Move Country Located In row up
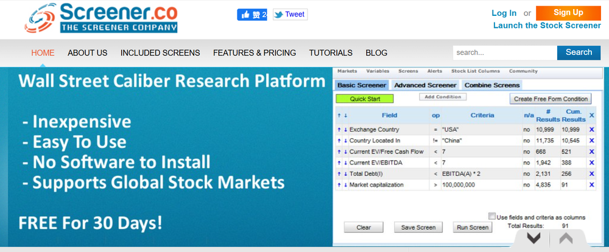Screen dimensions: 609x252 pyautogui.click(x=339, y=141)
